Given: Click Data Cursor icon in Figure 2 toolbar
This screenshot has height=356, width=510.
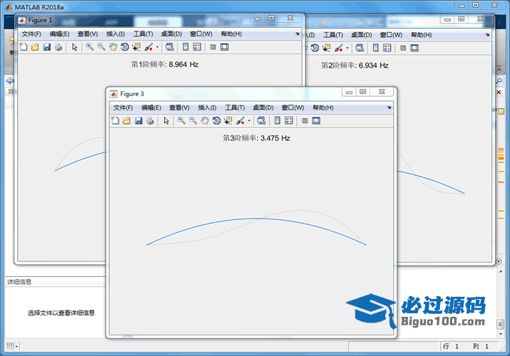Looking at the screenshot, I should [326, 48].
